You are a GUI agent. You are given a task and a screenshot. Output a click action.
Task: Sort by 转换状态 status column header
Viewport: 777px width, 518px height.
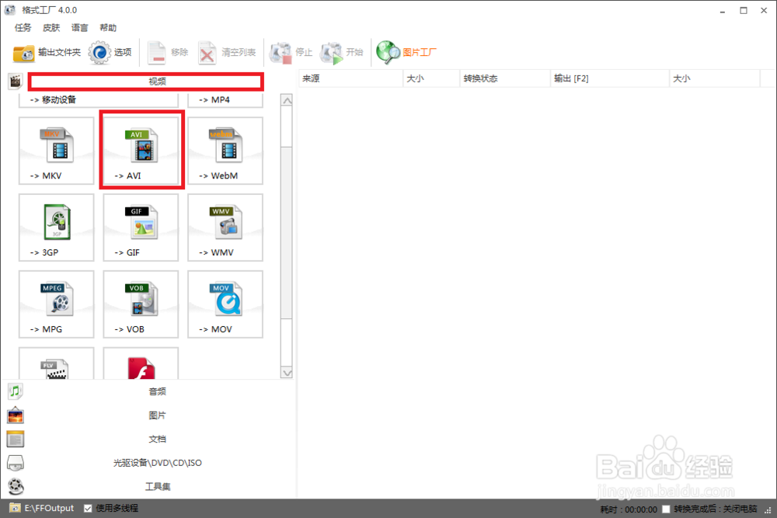(x=505, y=78)
